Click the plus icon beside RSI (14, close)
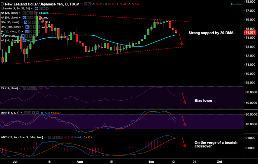Screen dimensions: 258x164 32,88
